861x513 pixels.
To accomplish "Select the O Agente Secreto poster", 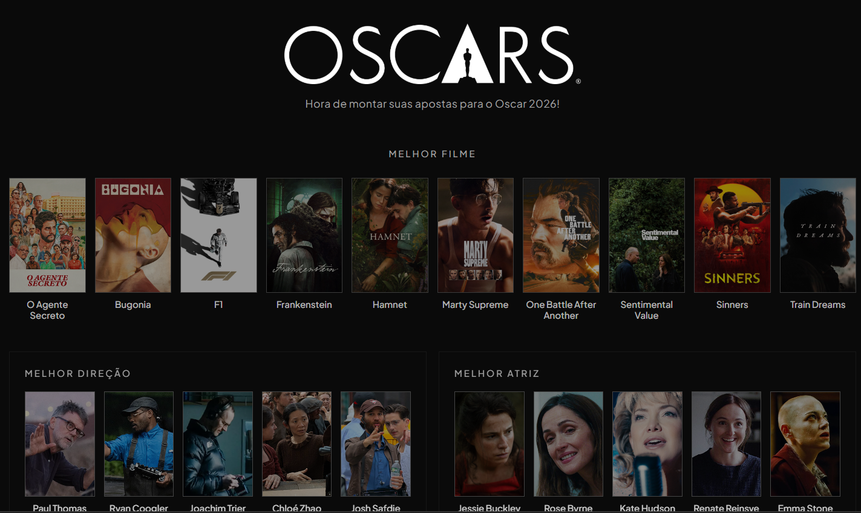I will [x=47, y=235].
